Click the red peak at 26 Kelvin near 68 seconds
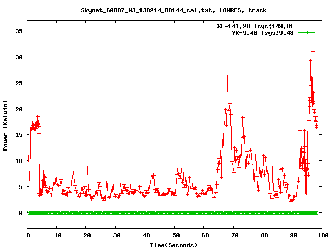This screenshot has height=250, width=333. pyautogui.click(x=228, y=77)
